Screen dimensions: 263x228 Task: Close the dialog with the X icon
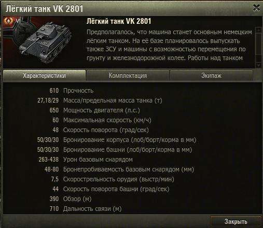tap(256, 8)
